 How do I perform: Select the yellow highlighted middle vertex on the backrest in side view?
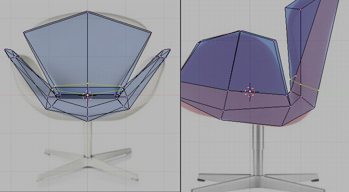(x=301, y=84)
